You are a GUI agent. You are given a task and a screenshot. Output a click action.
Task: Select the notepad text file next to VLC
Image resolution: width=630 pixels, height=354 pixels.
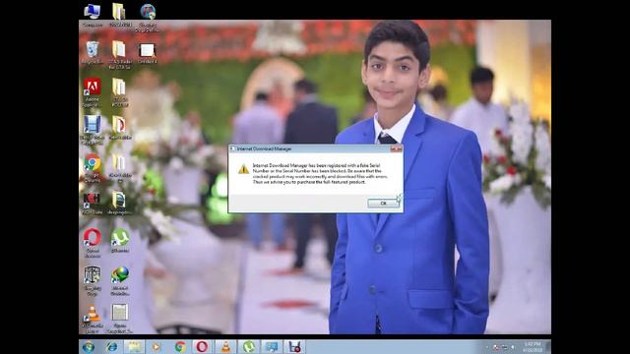coord(120,319)
